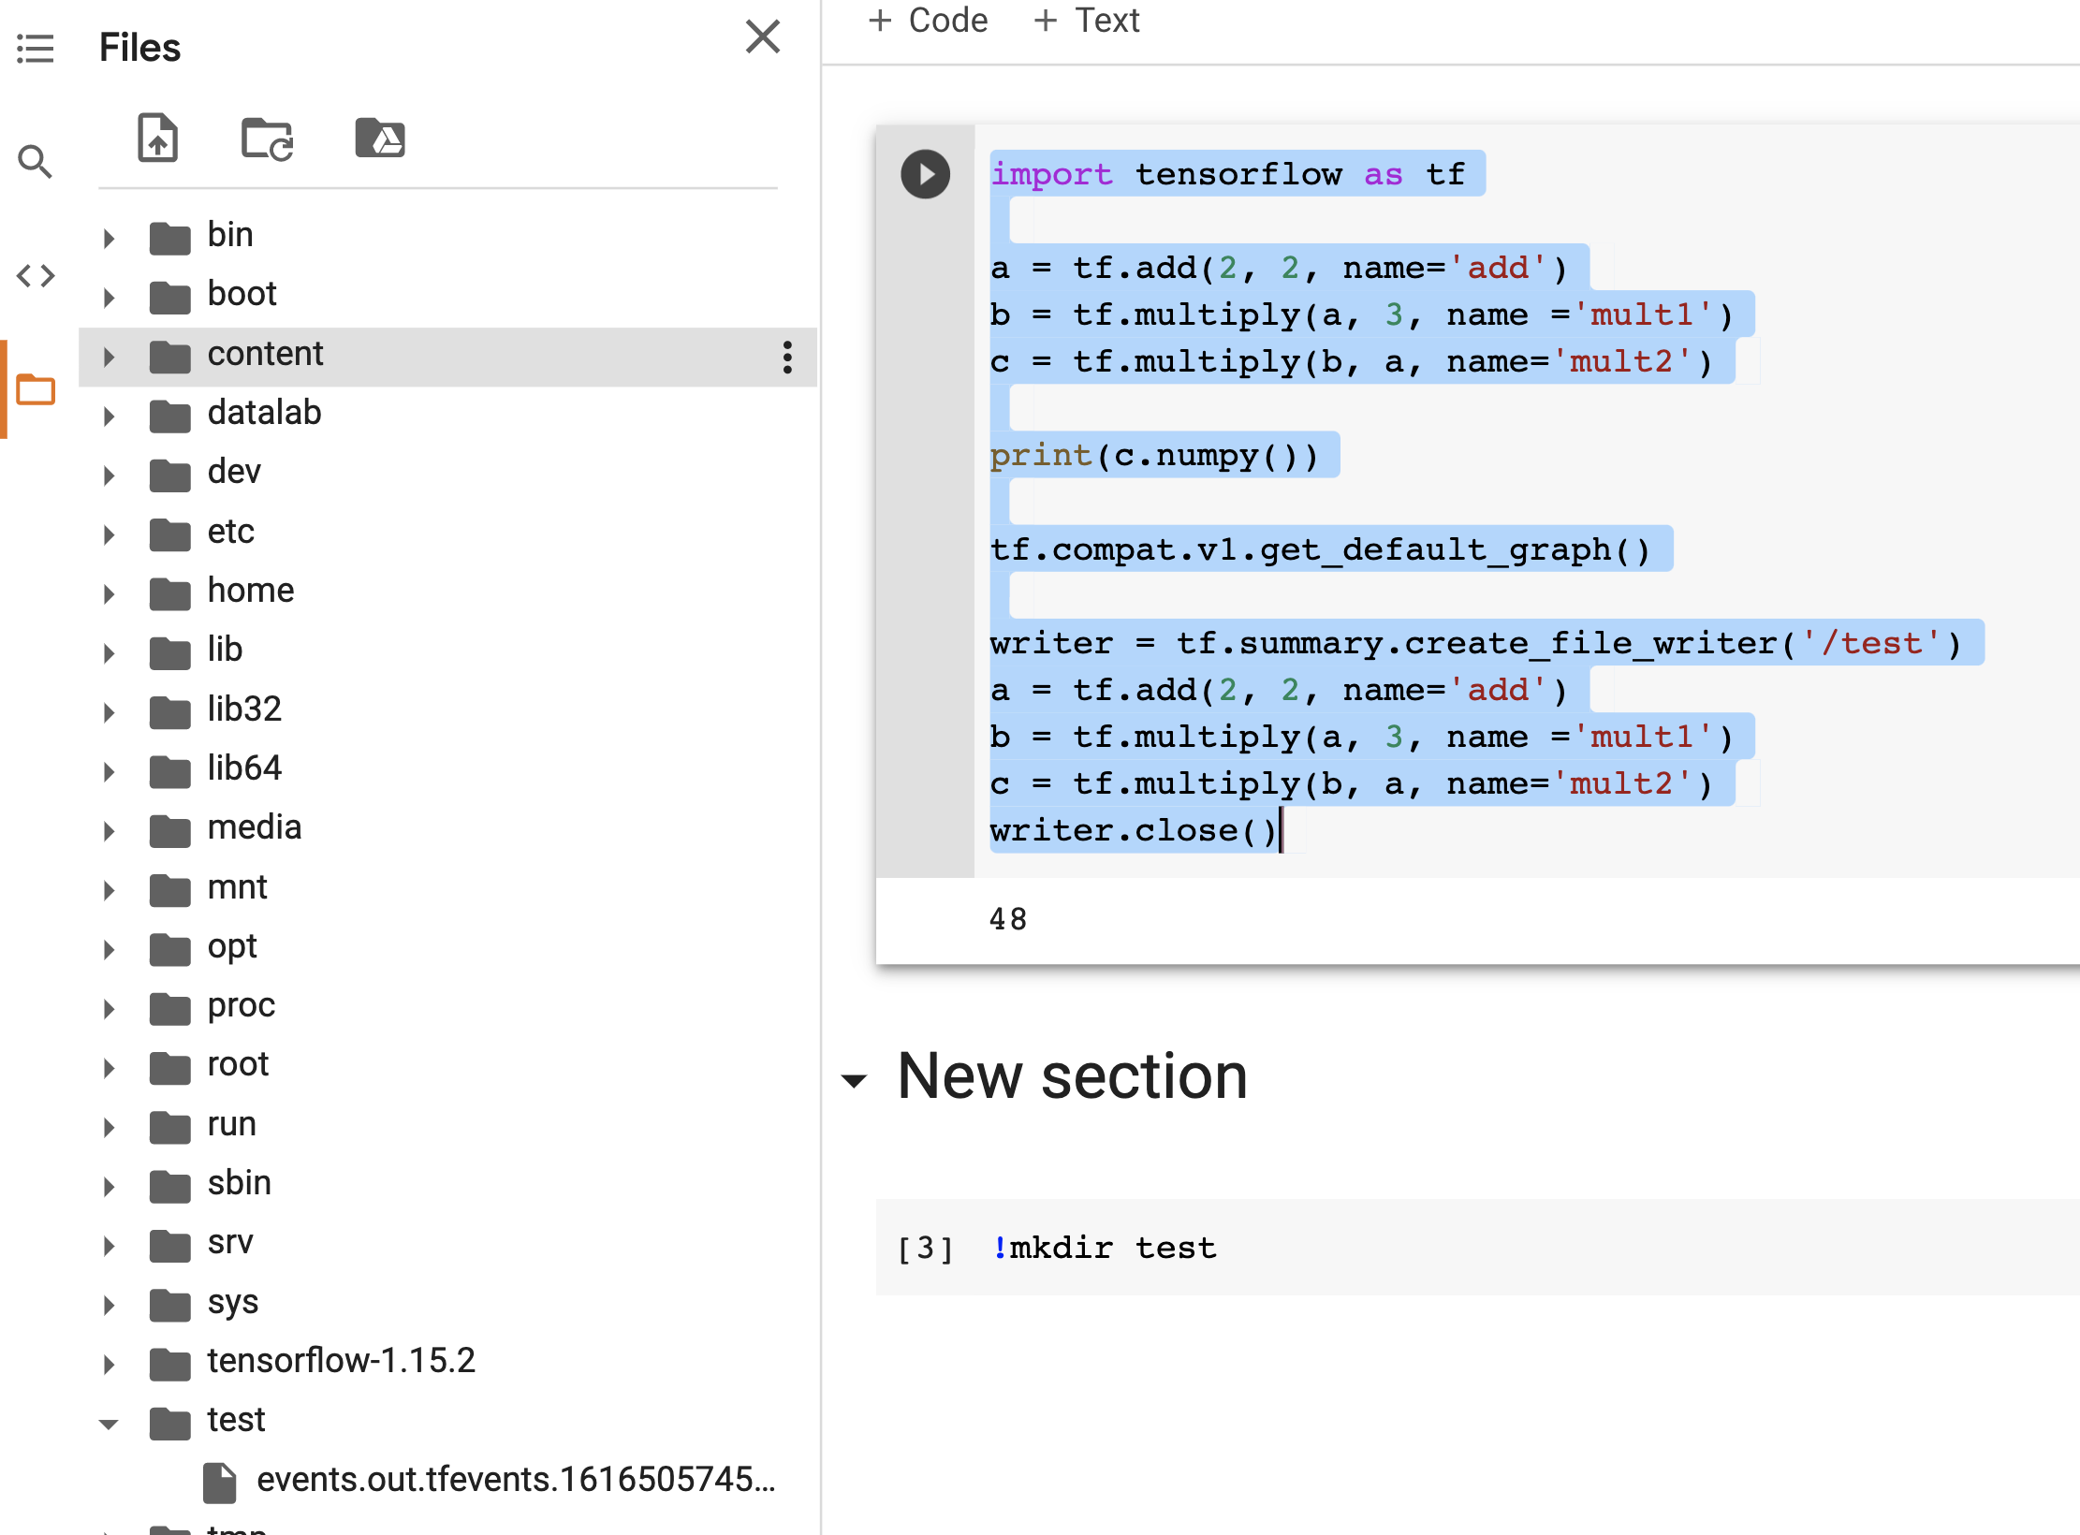Collapse the test folder
The image size is (2080, 1535).
(x=109, y=1424)
